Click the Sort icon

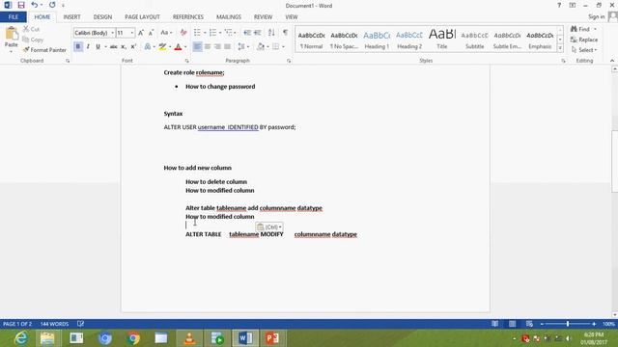tap(271, 33)
